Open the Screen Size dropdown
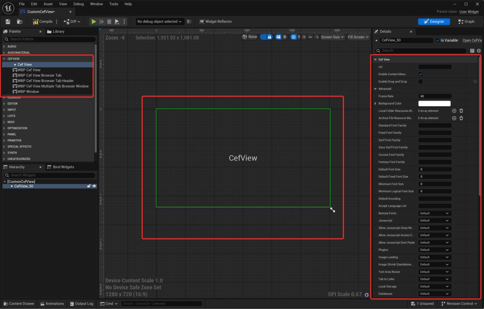Image resolution: width=484 pixels, height=309 pixels. tap(332, 37)
